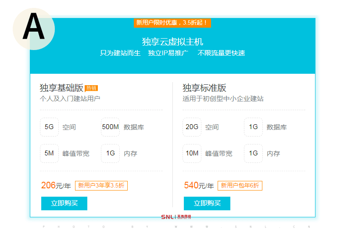351x234 pixels.
Task: Click the 独享云虚拟主机 header title
Action: click(x=172, y=42)
